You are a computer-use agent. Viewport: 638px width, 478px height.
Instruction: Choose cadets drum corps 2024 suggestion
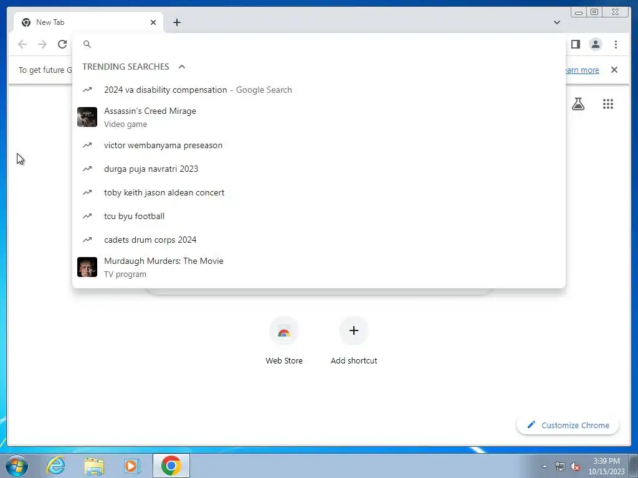pyautogui.click(x=318, y=240)
